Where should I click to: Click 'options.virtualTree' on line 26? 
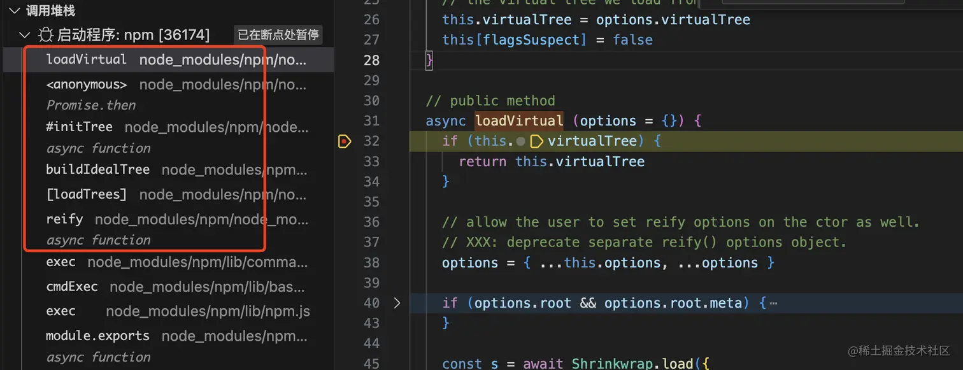673,20
